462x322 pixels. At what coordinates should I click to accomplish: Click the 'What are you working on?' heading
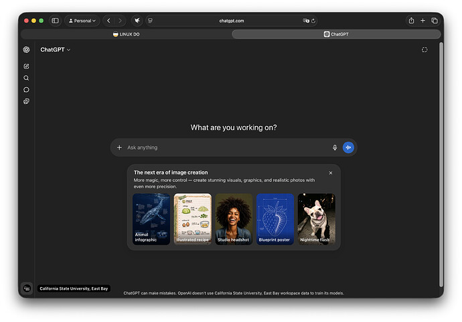click(234, 127)
